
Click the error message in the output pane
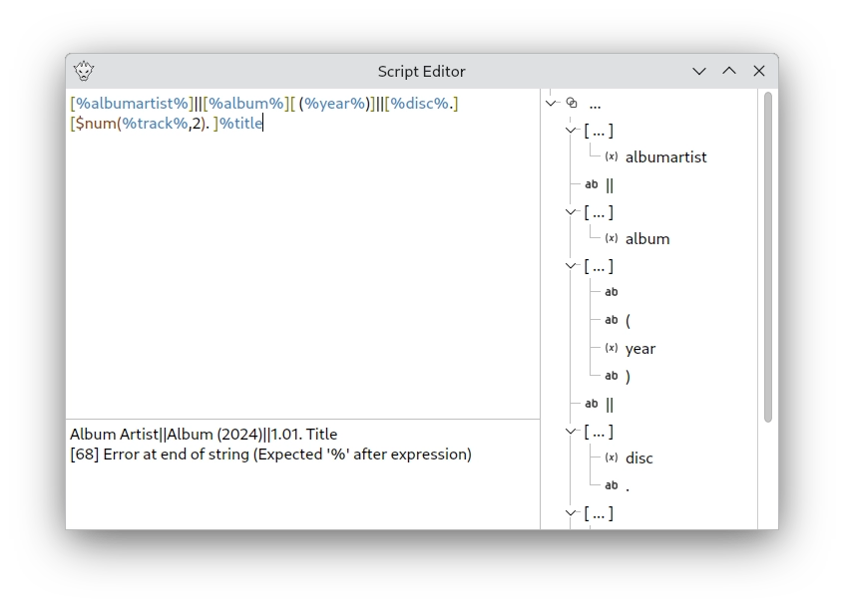270,455
